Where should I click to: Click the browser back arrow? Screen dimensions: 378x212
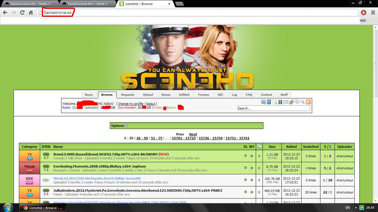tap(5, 12)
